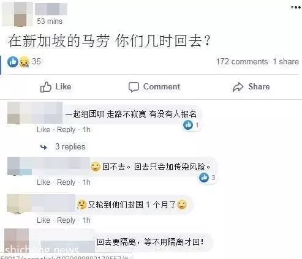Expand the 3 replies thread
302x259 pixels.
click(70, 147)
